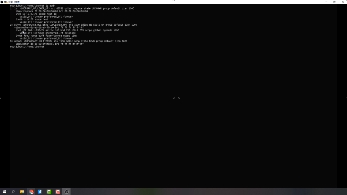Click 'scope global dynamic eth0' text
347x195 pixels.
[x=102, y=30]
